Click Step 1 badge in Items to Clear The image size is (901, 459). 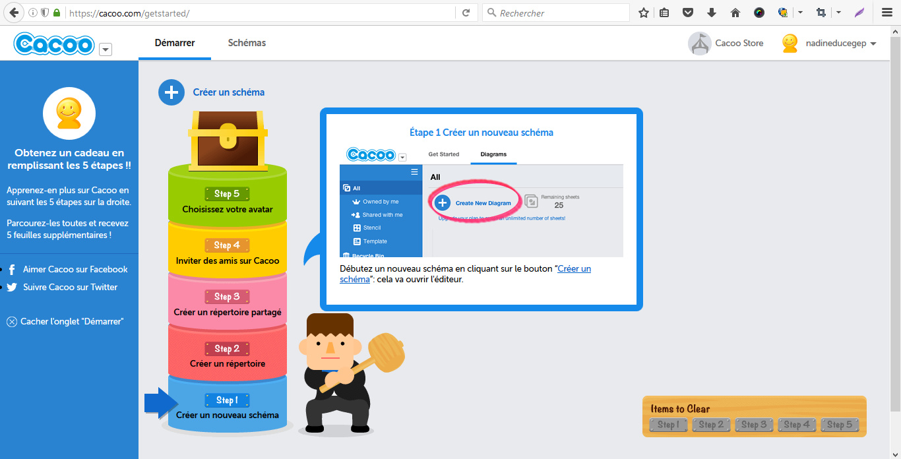(667, 425)
